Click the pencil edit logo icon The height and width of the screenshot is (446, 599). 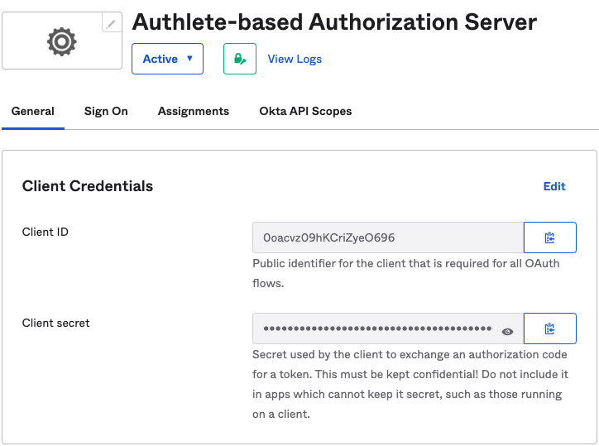point(112,23)
